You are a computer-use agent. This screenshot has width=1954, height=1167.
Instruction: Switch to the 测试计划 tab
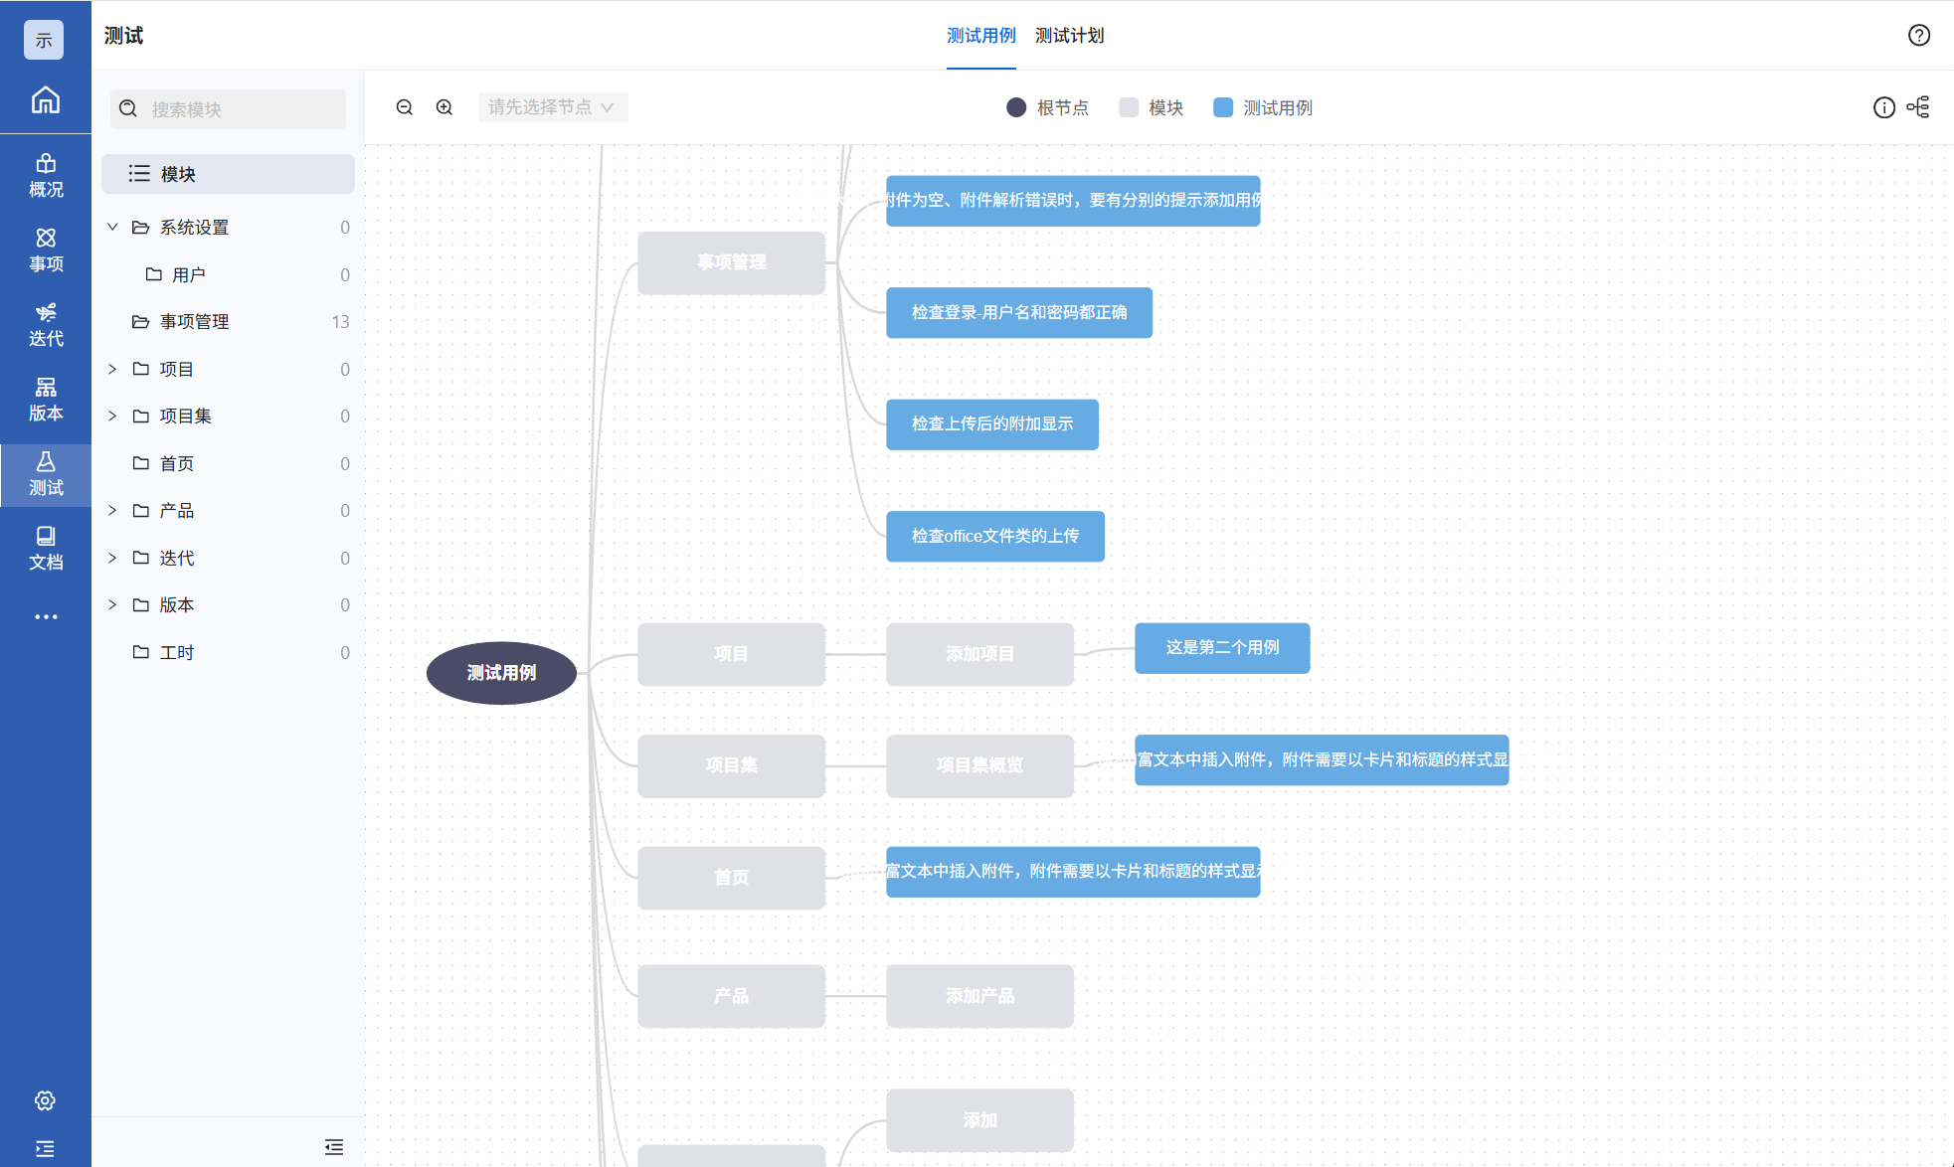tap(1069, 36)
